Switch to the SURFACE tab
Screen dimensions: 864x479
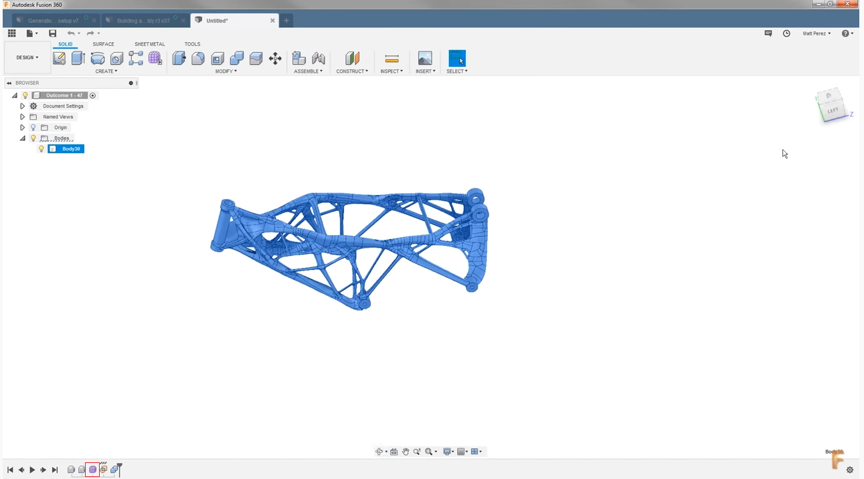pyautogui.click(x=103, y=44)
